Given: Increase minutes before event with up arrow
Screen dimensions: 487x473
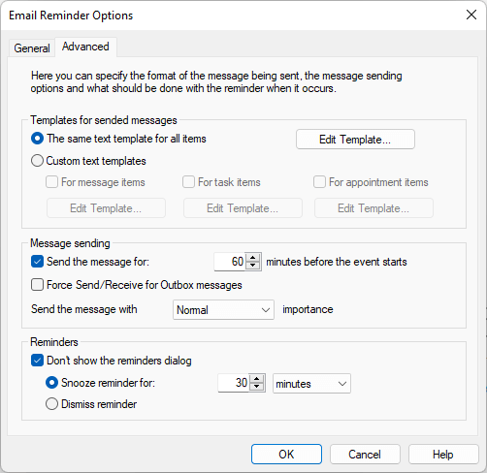Looking at the screenshot, I should (x=253, y=258).
